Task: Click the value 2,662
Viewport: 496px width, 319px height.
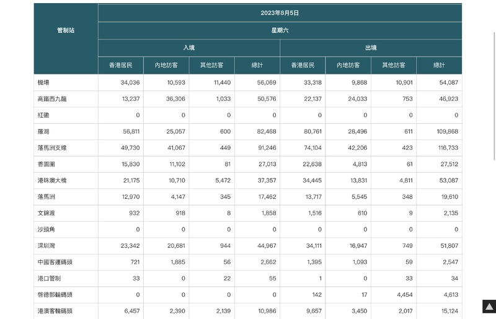Action: point(268,262)
